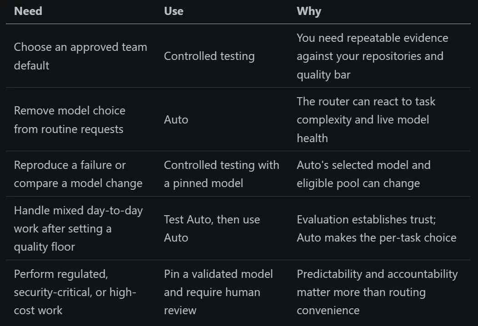Click 'Controlled testing with a pinned model'
Screen dimensions: 478x326
[221, 174]
